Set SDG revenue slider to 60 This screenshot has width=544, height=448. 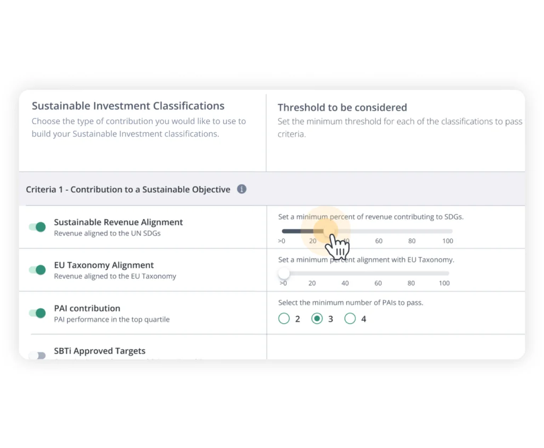point(379,231)
